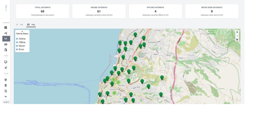
Task: Open the paper plane send icon
Action: 6,68
